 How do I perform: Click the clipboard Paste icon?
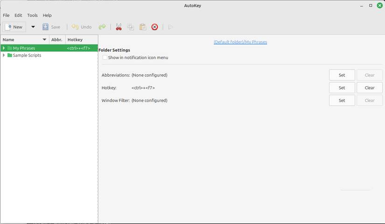143,27
